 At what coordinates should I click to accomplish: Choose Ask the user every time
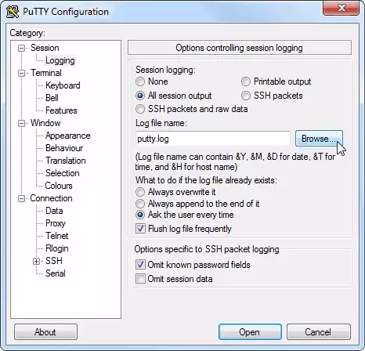coord(140,215)
